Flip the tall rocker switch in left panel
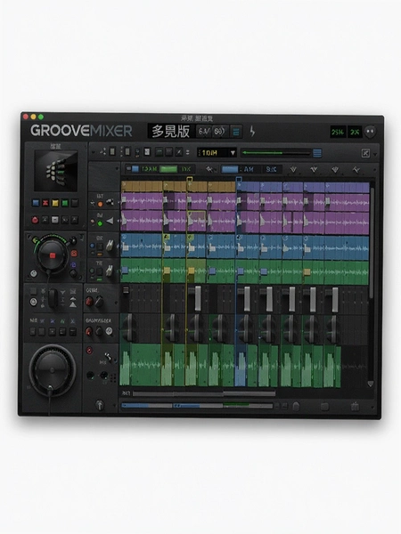This screenshot has width=401, height=534. [x=53, y=297]
